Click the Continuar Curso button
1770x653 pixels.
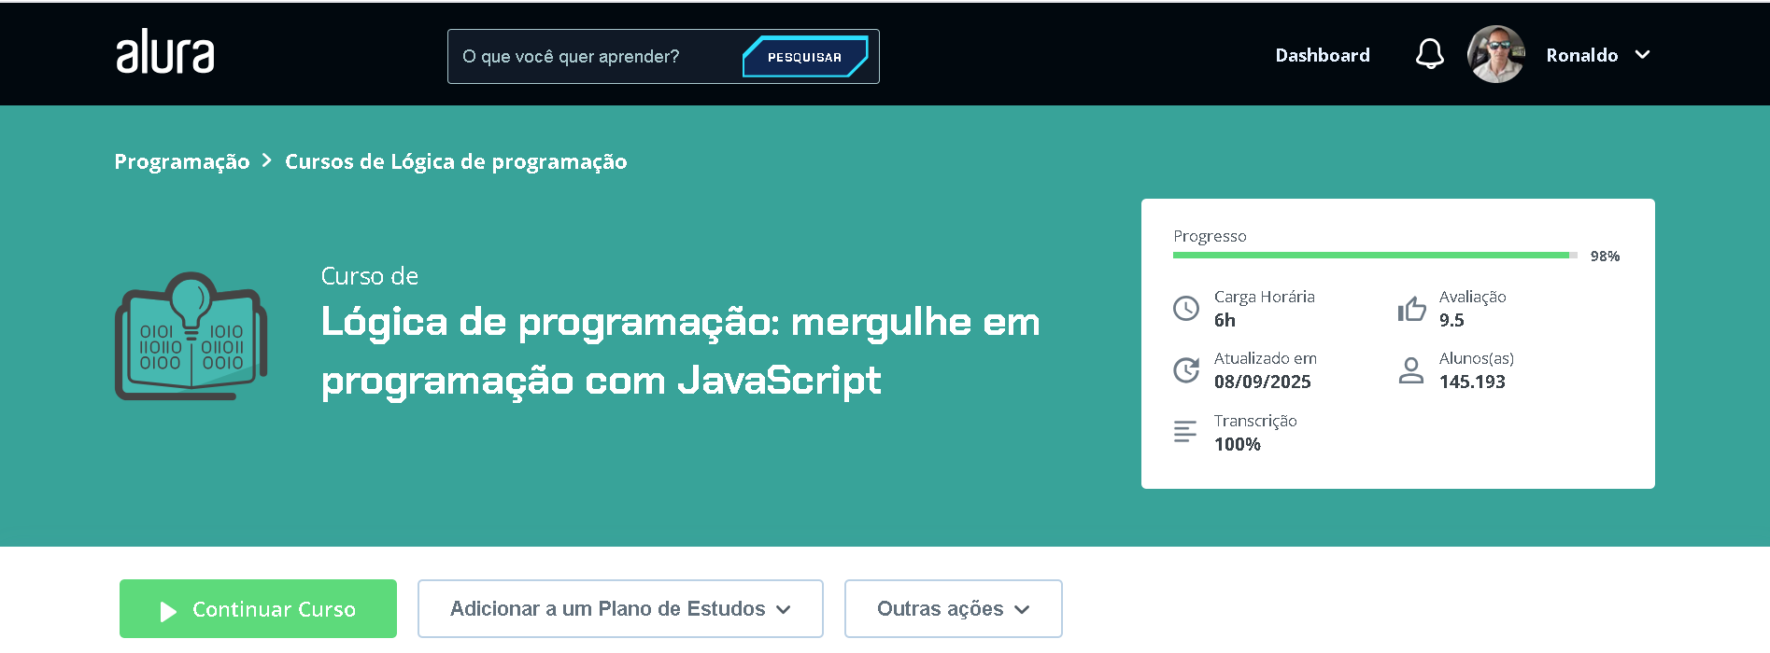[258, 609]
